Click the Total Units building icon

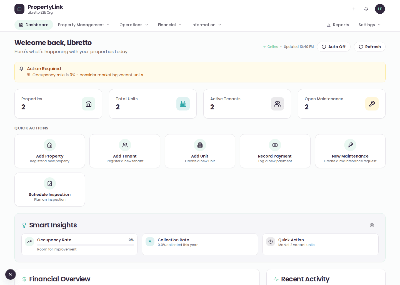[x=183, y=104]
